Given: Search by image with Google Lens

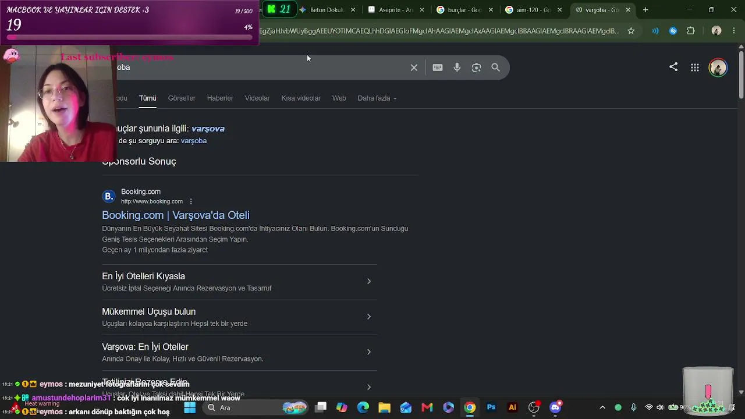Looking at the screenshot, I should pos(476,68).
